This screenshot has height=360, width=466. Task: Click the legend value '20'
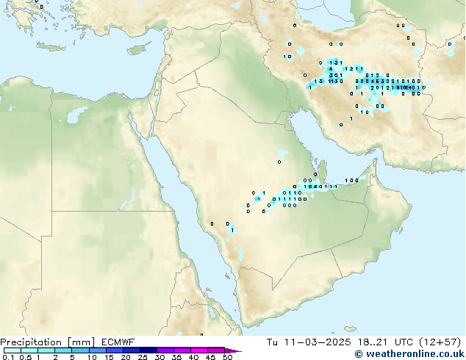[x=126, y=357]
